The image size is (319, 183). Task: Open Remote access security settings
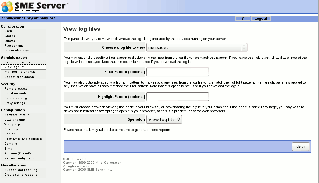pyautogui.click(x=16, y=89)
